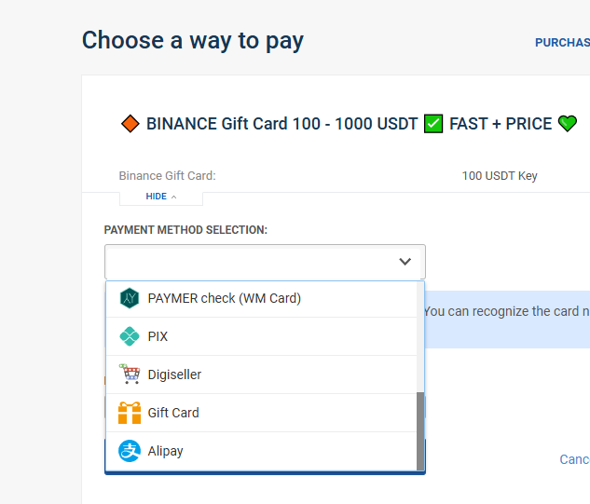Click the orange diamond emoji in title
Screen dimensions: 590x504
(x=130, y=124)
